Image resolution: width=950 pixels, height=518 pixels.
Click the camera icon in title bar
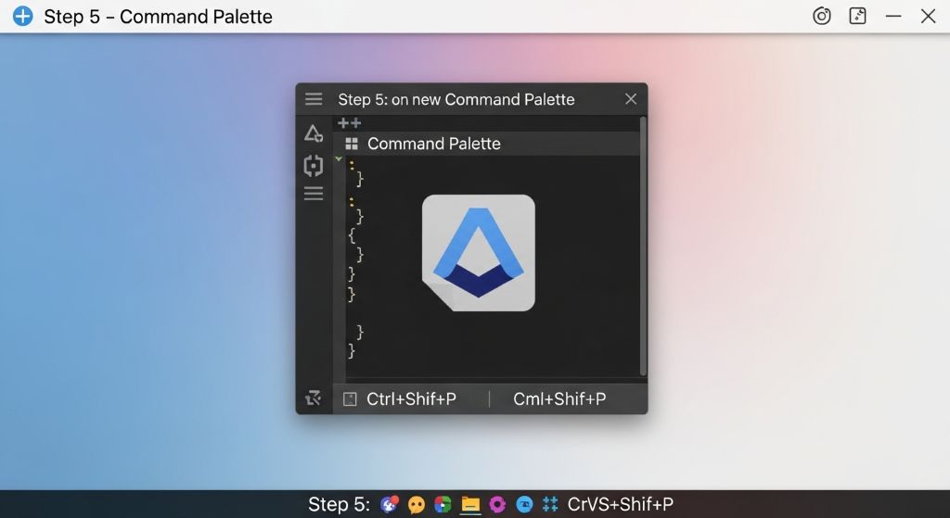(x=821, y=16)
